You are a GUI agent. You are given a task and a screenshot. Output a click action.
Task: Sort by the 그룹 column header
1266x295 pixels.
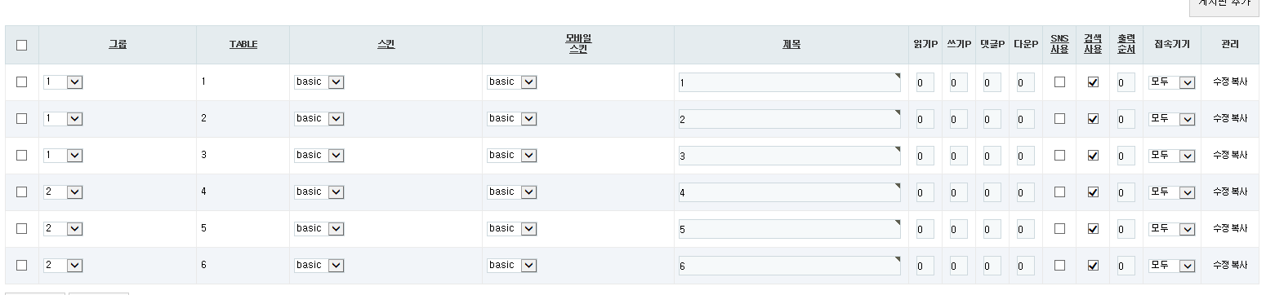(118, 45)
